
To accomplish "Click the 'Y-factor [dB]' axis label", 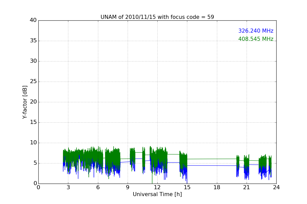I will (25, 102).
